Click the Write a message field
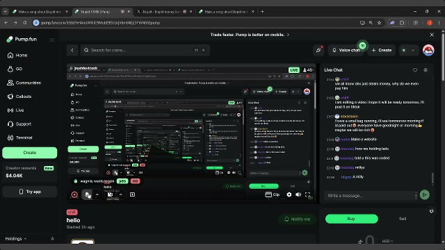445x250 pixels. 369,195
